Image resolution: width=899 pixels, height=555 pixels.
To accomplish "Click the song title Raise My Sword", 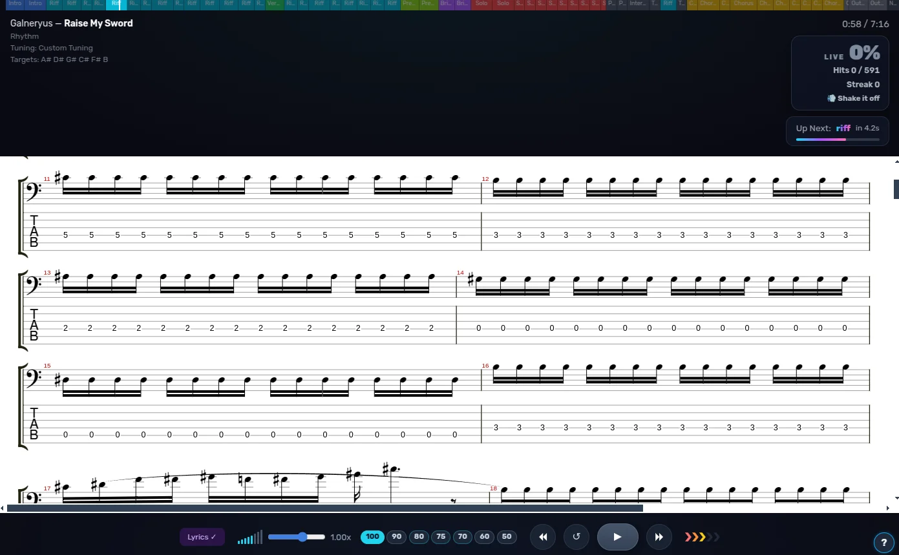I will tap(98, 23).
